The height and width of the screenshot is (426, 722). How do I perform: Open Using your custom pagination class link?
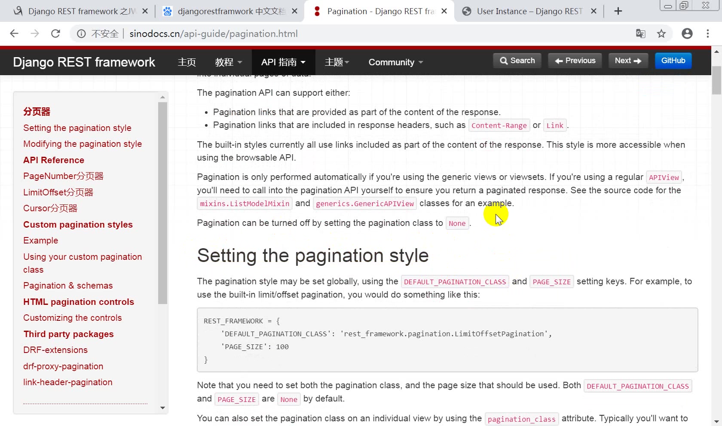tap(83, 263)
